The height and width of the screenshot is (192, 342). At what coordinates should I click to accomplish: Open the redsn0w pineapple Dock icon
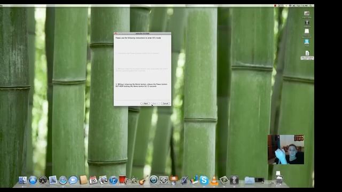pos(234,180)
